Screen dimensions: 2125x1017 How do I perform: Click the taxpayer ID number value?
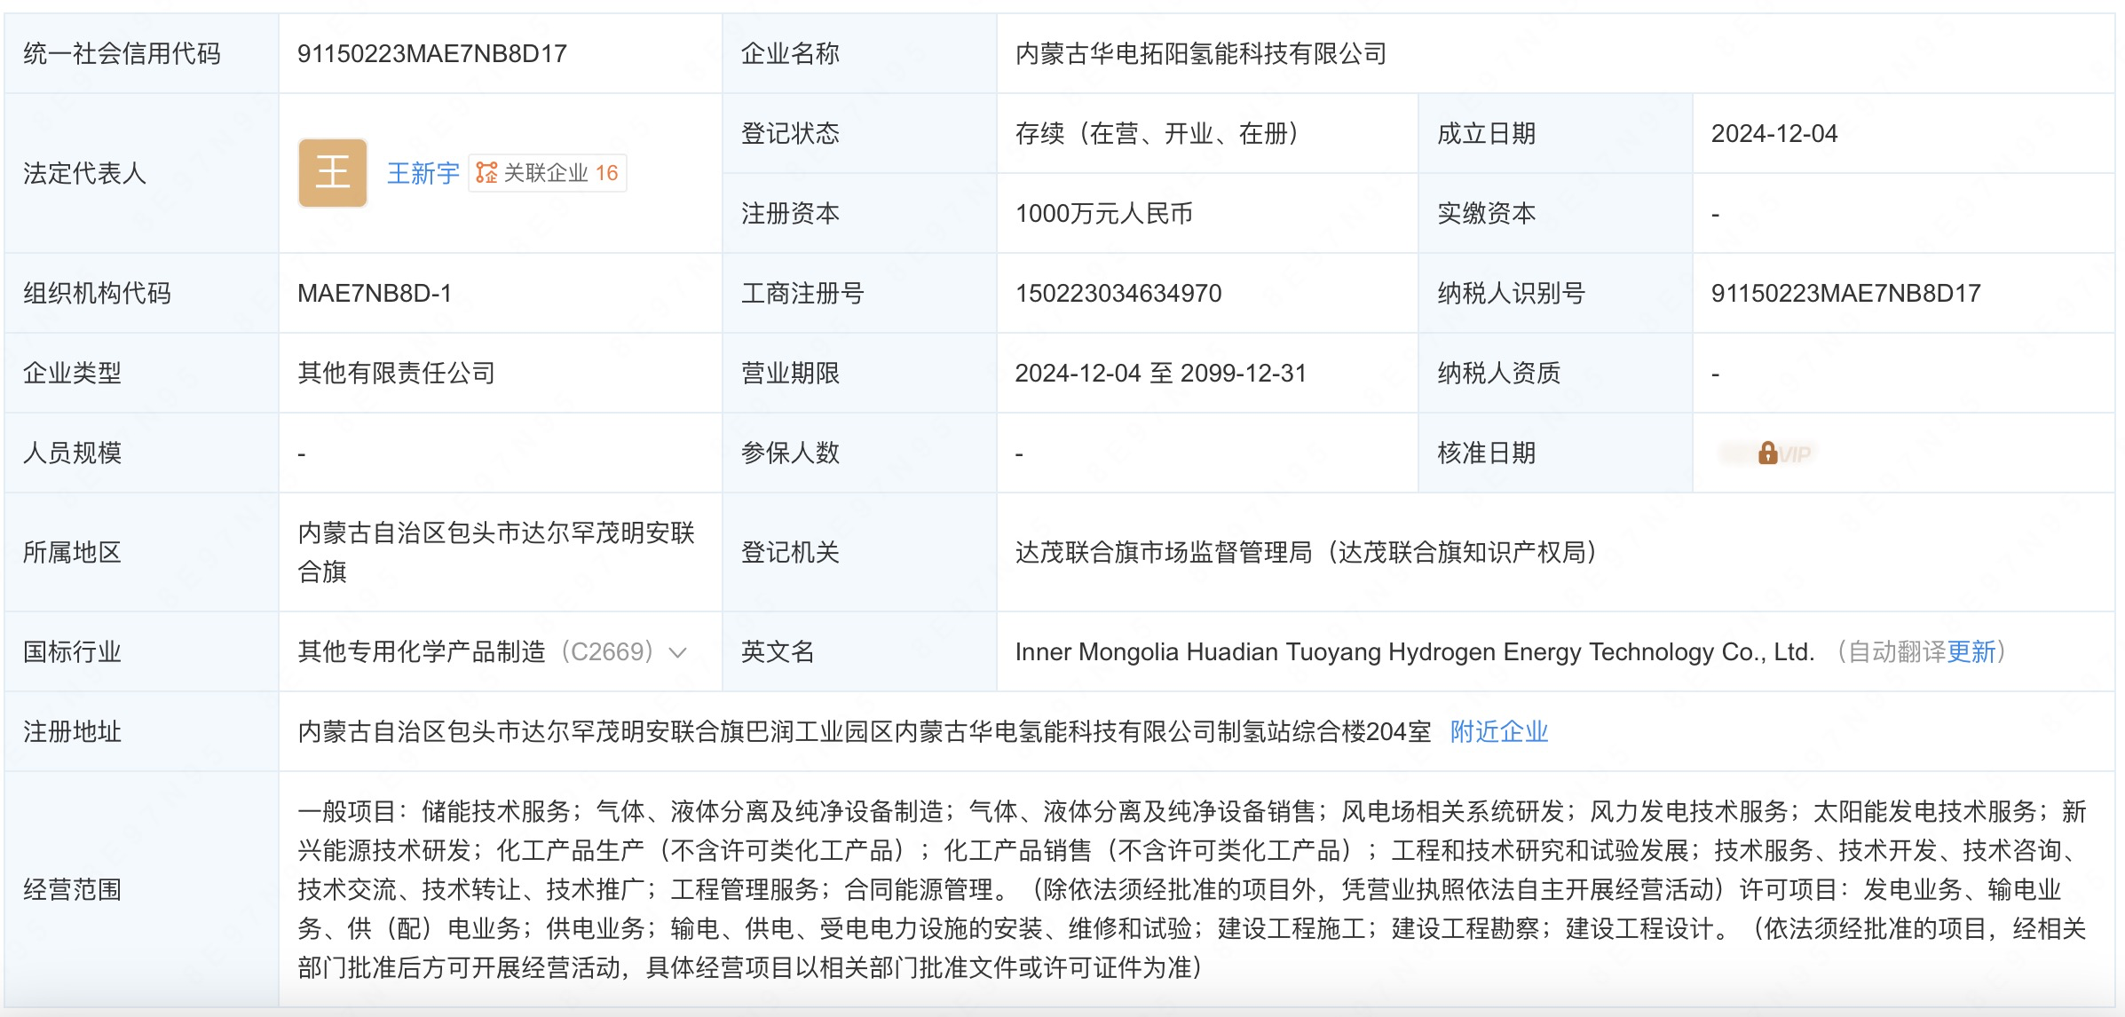coord(1845,294)
